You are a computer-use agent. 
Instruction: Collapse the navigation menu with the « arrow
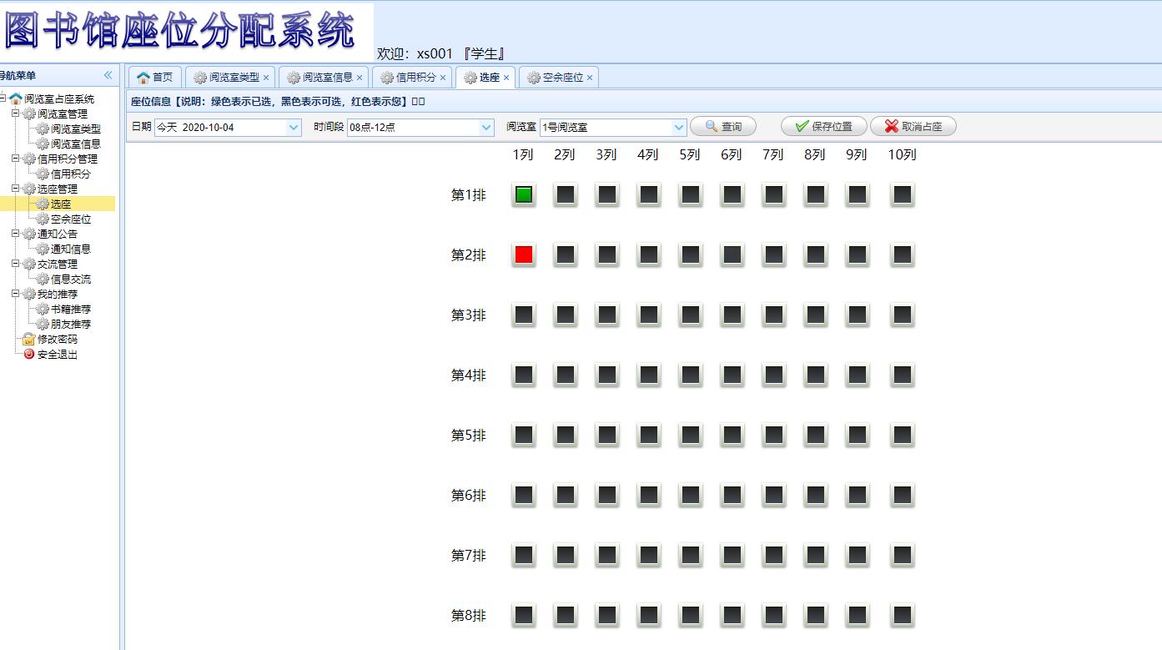[108, 75]
